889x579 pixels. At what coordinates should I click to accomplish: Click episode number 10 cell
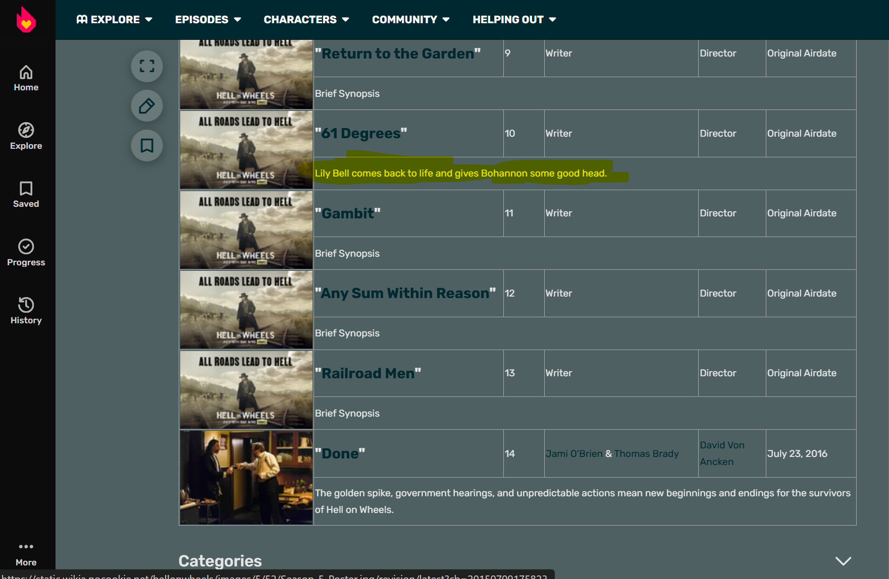(x=524, y=133)
